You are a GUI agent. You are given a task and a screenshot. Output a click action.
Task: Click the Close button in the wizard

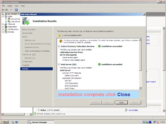coord(121,103)
